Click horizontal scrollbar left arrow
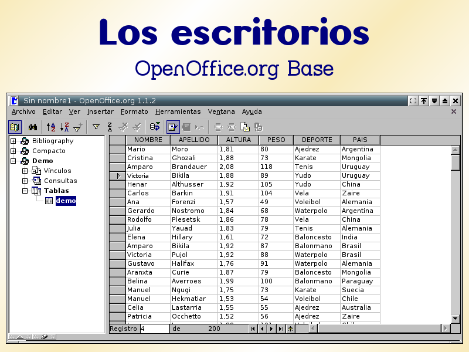The image size is (469, 352). [313, 329]
